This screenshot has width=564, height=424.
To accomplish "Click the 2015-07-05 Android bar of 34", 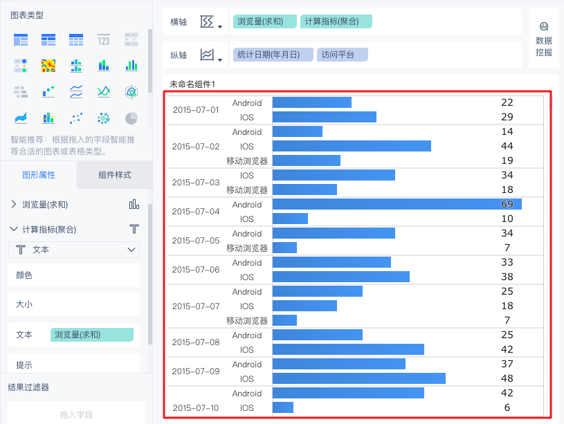I will (334, 233).
